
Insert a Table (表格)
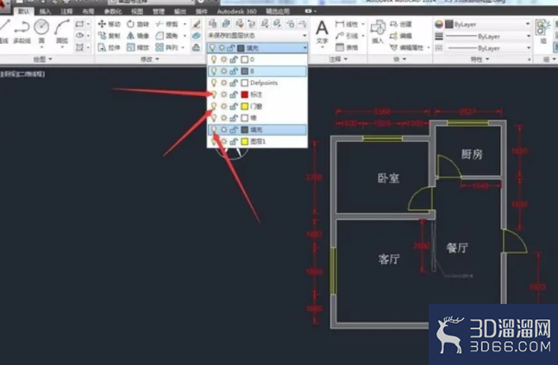[x=347, y=47]
